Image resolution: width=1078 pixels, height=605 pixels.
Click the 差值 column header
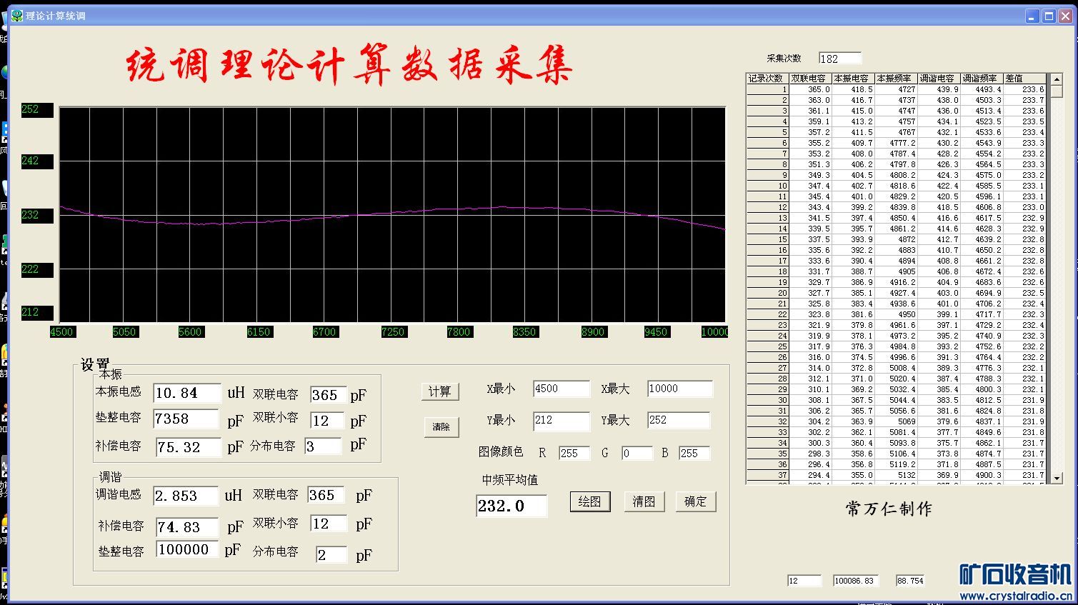[x=1024, y=79]
